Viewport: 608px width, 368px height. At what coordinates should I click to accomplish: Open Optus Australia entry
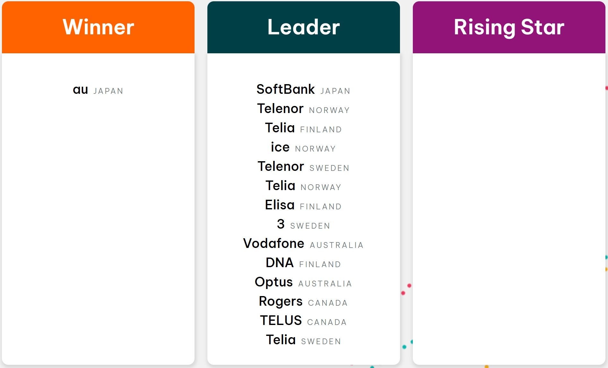pos(303,282)
